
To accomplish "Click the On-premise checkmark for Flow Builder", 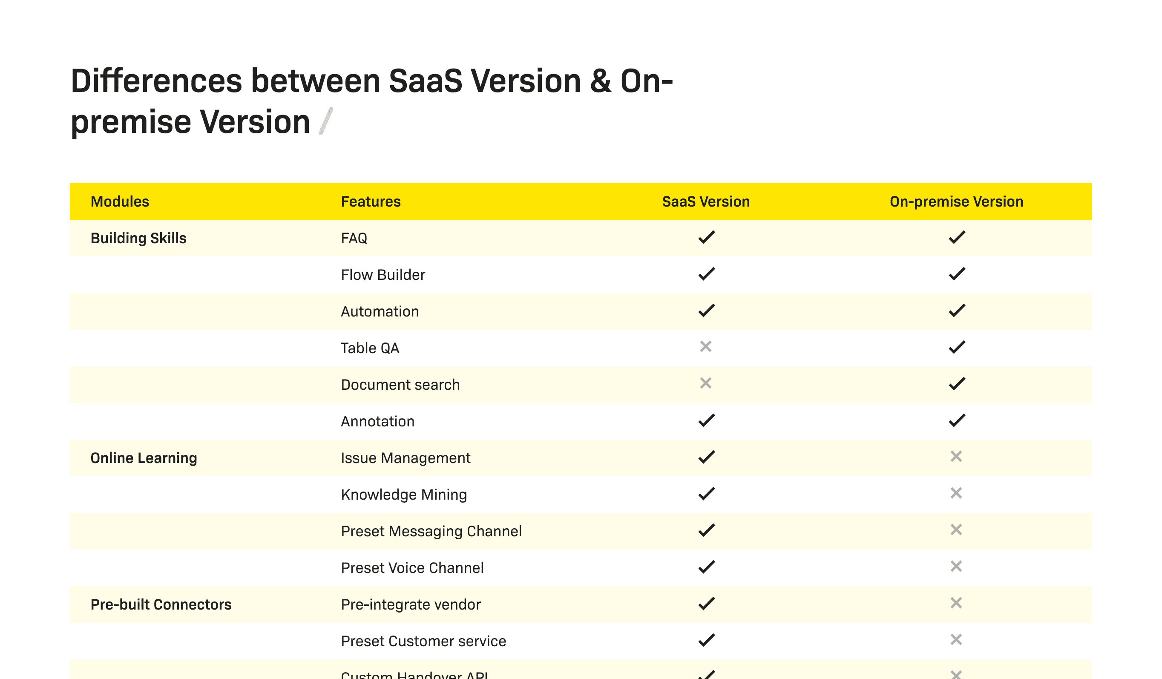I will point(957,274).
